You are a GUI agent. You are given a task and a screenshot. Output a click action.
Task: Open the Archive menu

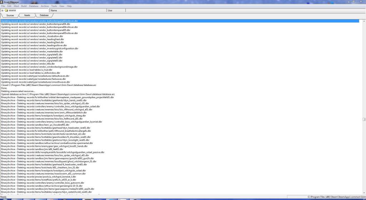pyautogui.click(x=45, y=6)
